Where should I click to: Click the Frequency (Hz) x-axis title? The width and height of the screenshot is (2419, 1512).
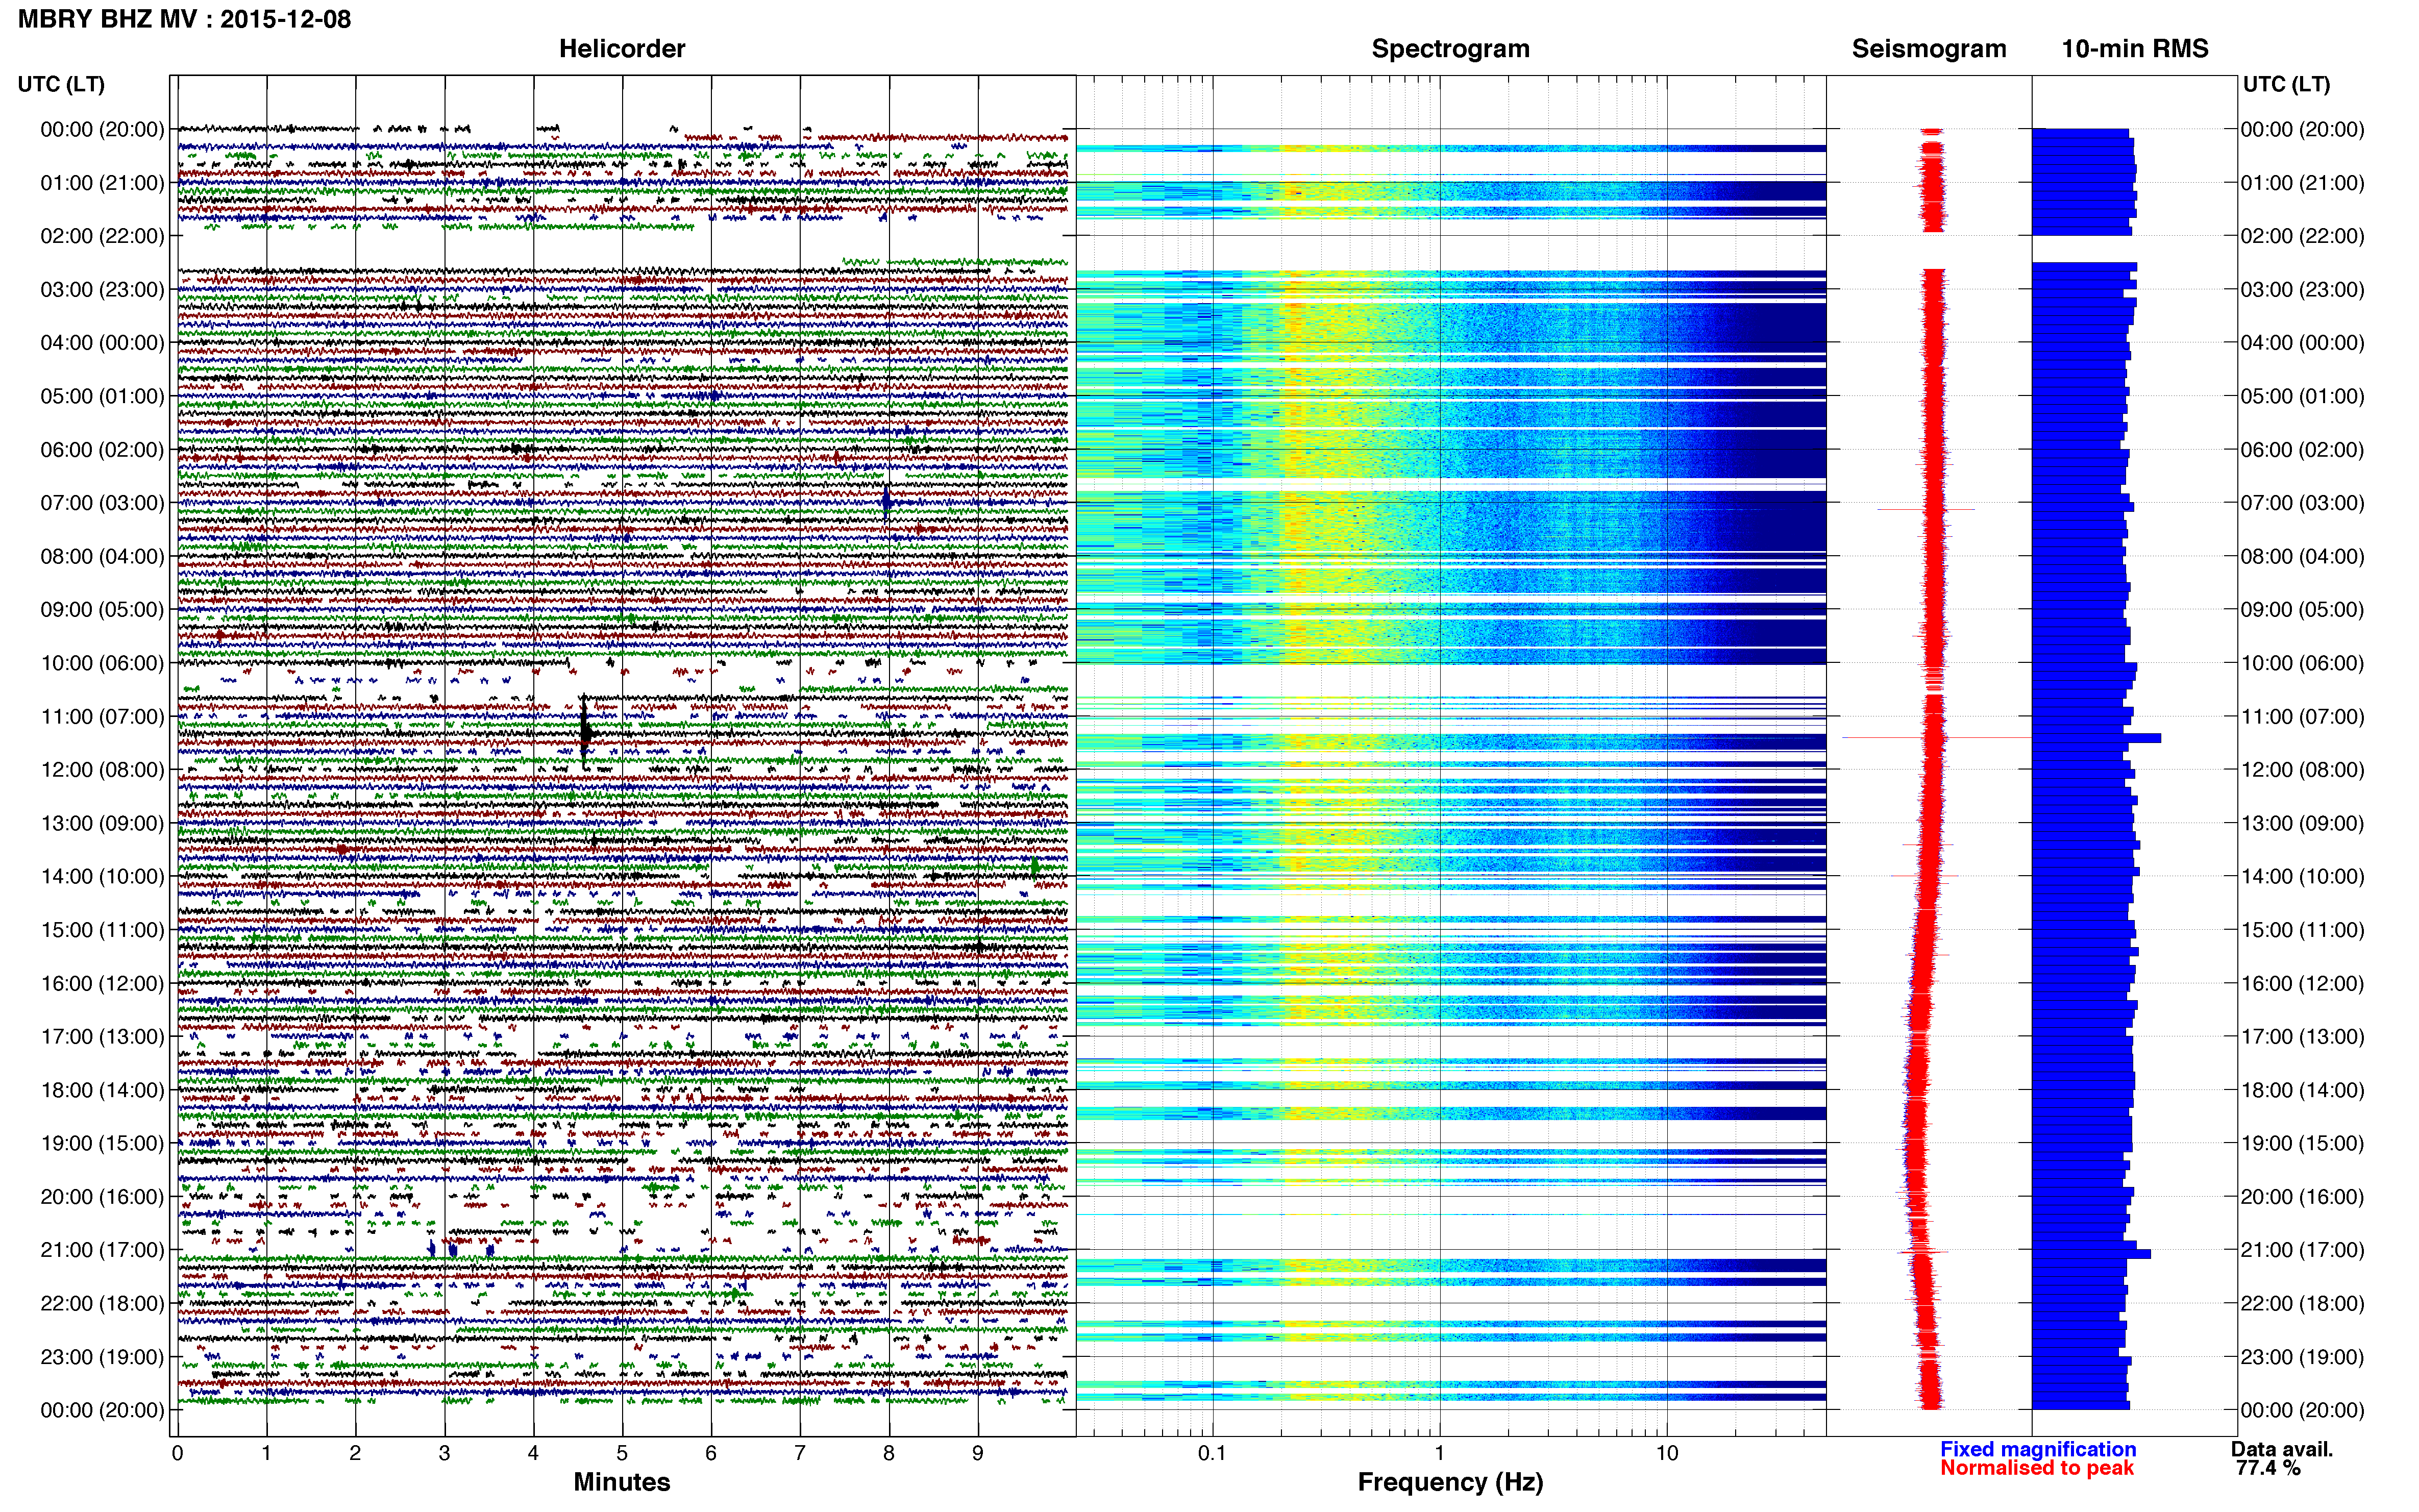tap(1450, 1482)
